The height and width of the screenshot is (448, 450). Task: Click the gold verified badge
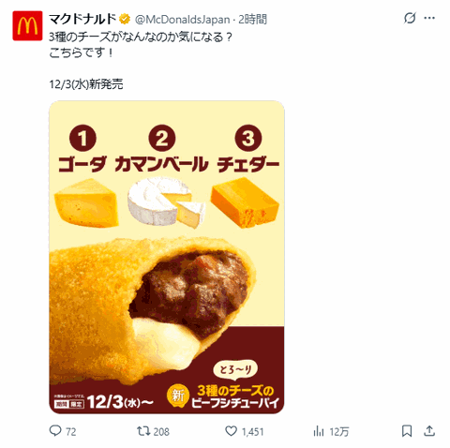tap(125, 19)
